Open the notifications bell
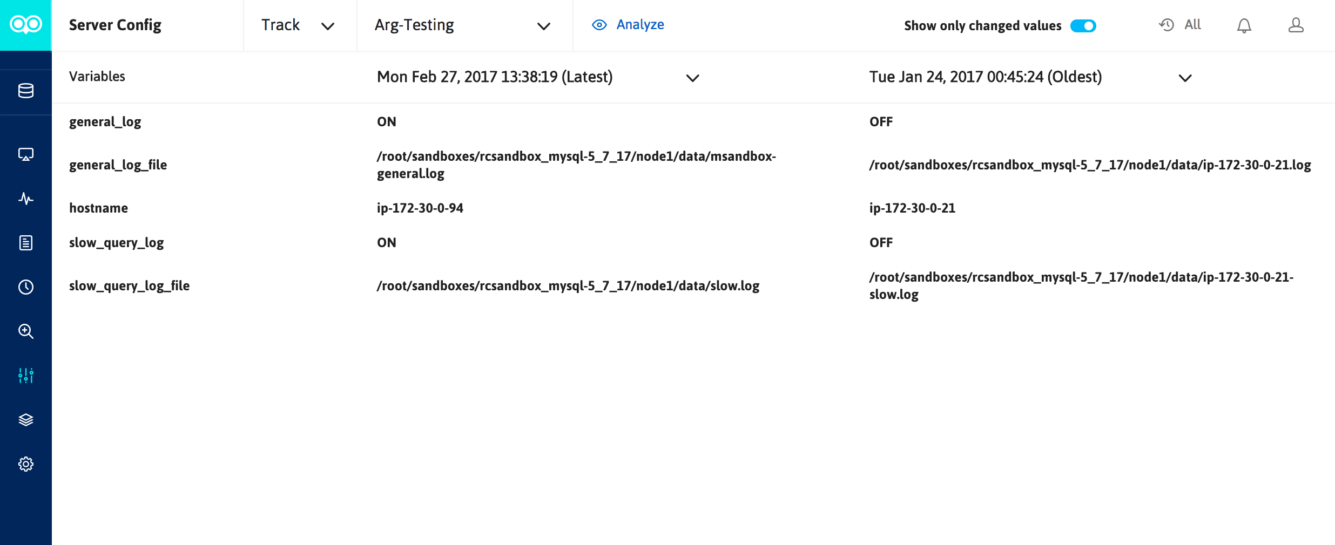This screenshot has height=545, width=1335. pyautogui.click(x=1244, y=25)
